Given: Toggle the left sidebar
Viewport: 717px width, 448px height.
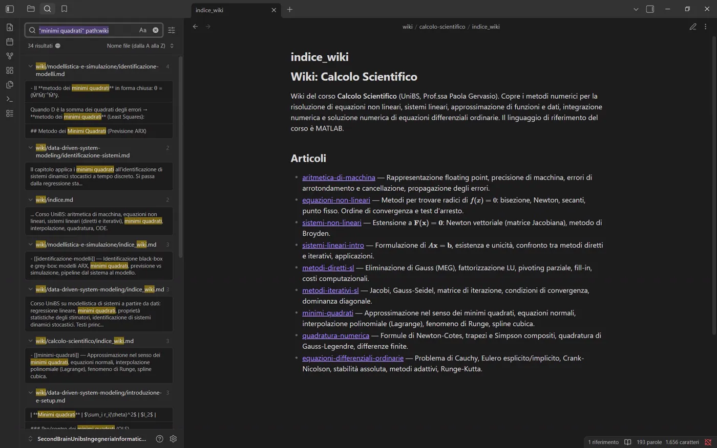Looking at the screenshot, I should click(x=10, y=9).
